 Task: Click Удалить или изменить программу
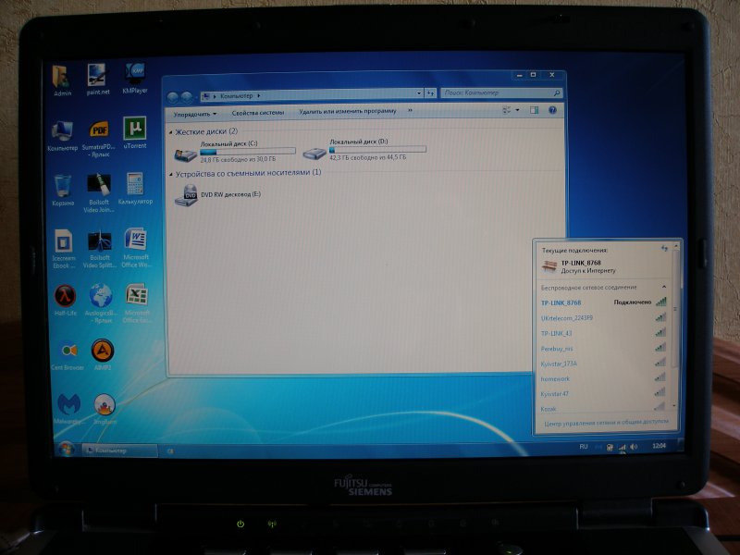tap(348, 111)
